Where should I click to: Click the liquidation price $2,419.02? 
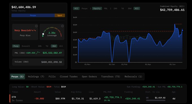pyautogui.click(x=160, y=98)
